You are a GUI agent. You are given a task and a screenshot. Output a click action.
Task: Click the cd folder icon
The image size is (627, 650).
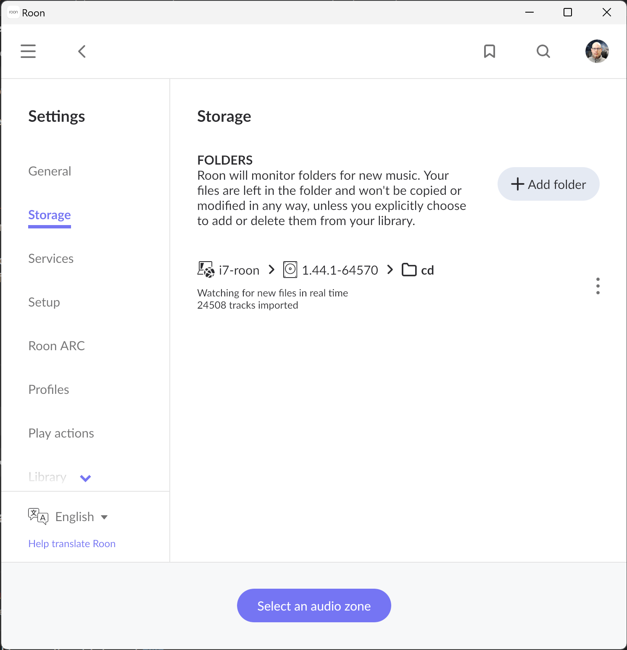pos(409,270)
